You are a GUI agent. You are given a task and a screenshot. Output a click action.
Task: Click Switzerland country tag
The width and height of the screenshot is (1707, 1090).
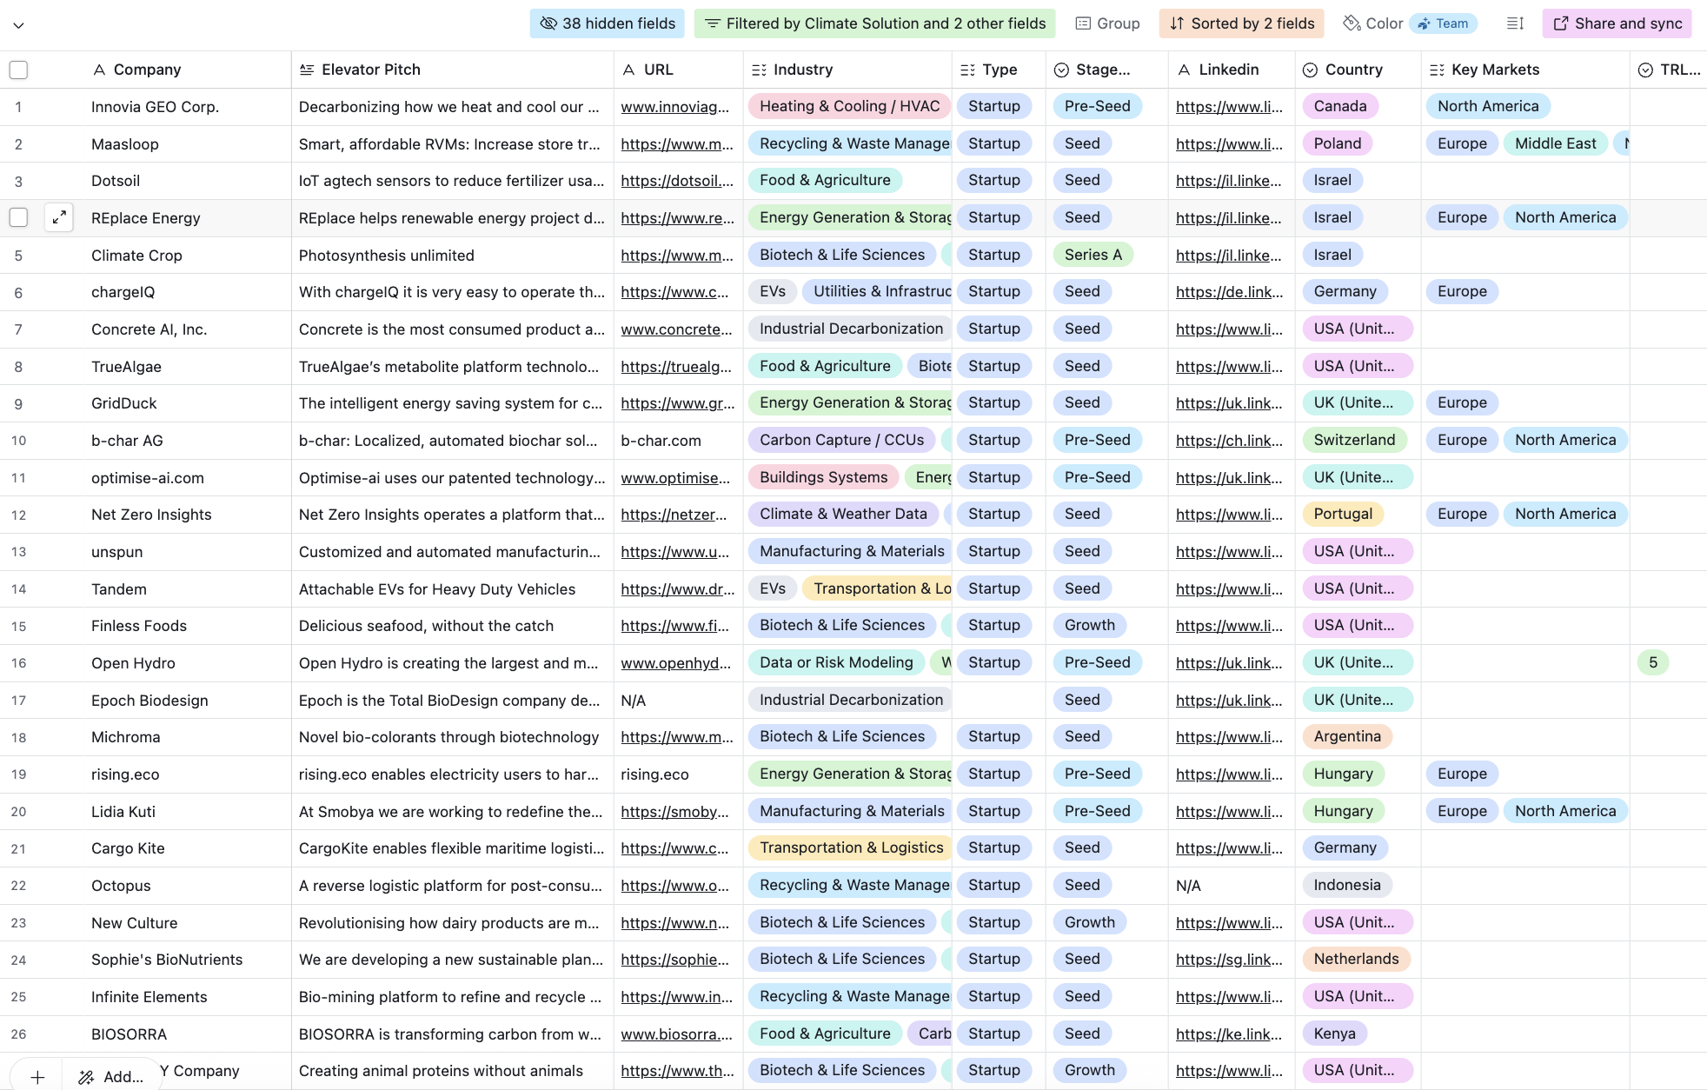click(1353, 440)
